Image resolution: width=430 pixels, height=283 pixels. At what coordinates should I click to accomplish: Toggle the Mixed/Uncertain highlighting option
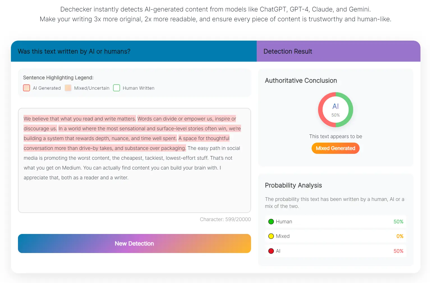(68, 88)
